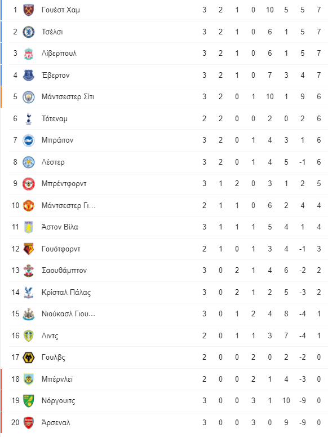Open the Σαουθάμπτον team link

pyautogui.click(x=64, y=271)
